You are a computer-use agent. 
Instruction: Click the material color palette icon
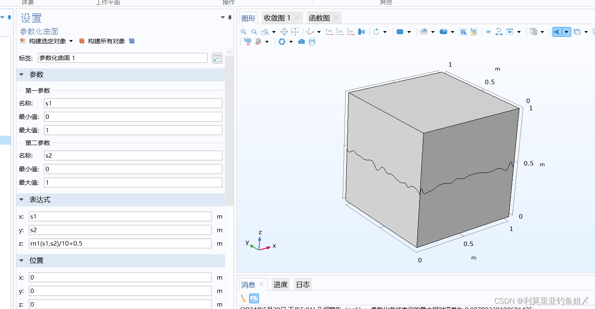pyautogui.click(x=258, y=42)
